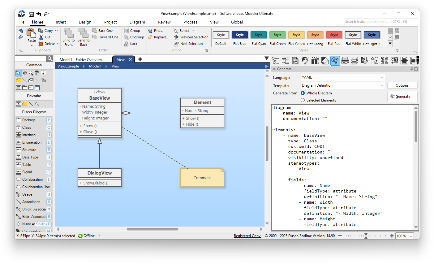Viewport: 434px width, 264px height.
Task: Open the tag-shaped sidebar icon
Action: click(x=325, y=60)
